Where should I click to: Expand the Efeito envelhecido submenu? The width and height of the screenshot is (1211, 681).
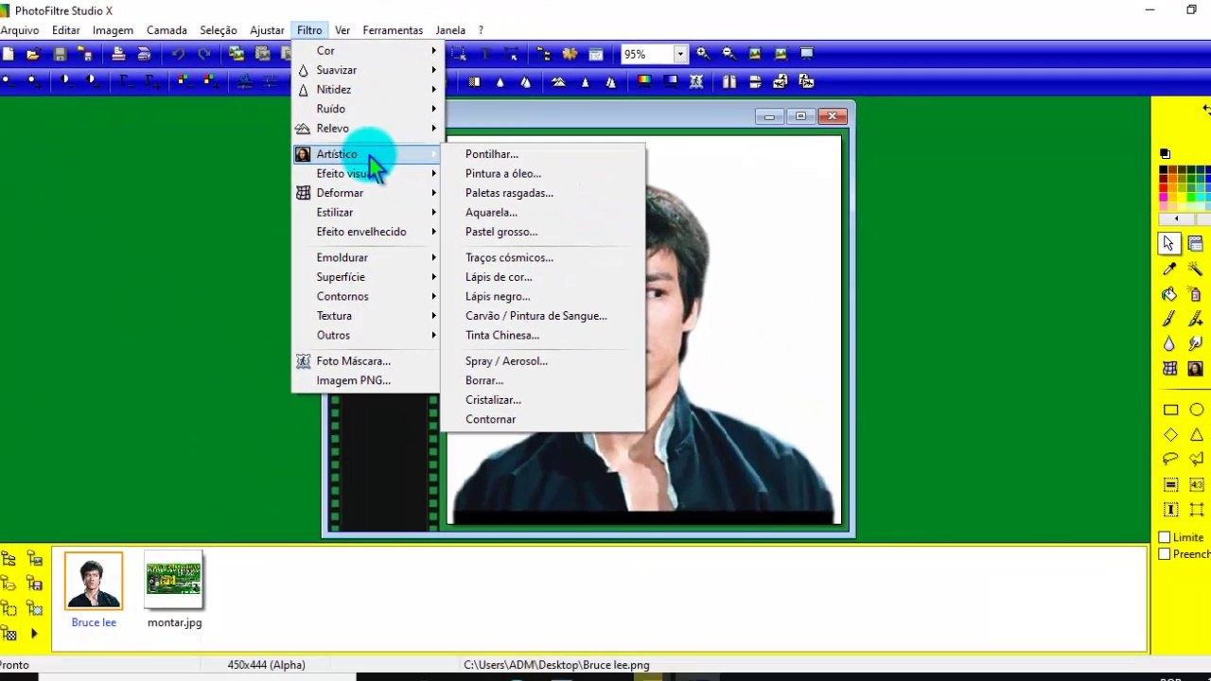(x=368, y=232)
